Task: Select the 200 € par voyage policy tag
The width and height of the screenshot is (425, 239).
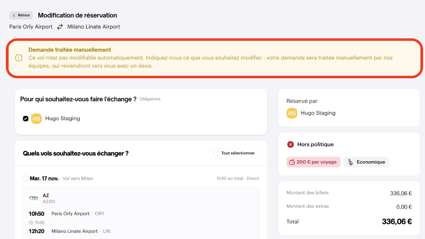Action: click(313, 162)
